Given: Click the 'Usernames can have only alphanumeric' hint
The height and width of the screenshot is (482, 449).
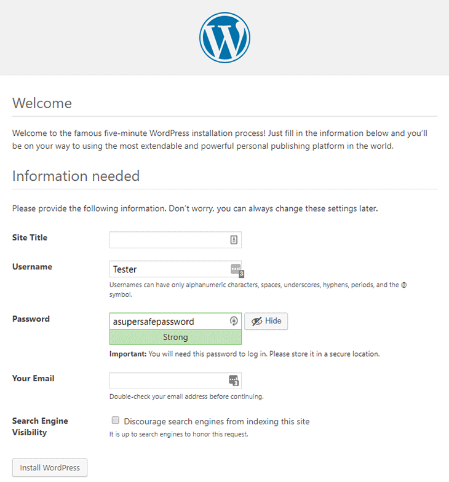Looking at the screenshot, I should point(258,290).
